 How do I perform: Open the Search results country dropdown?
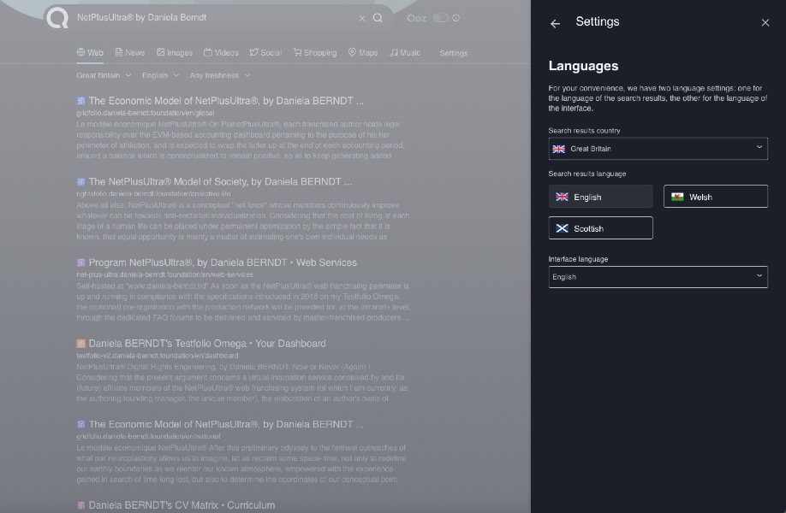pyautogui.click(x=658, y=149)
